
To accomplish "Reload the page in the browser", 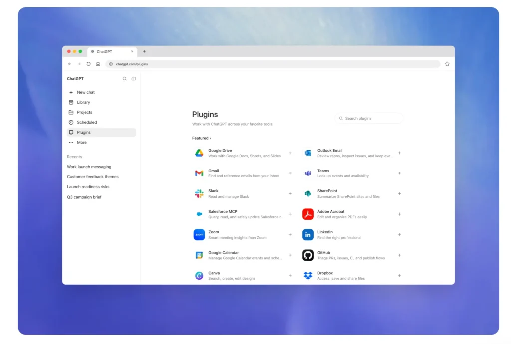I will [x=89, y=64].
